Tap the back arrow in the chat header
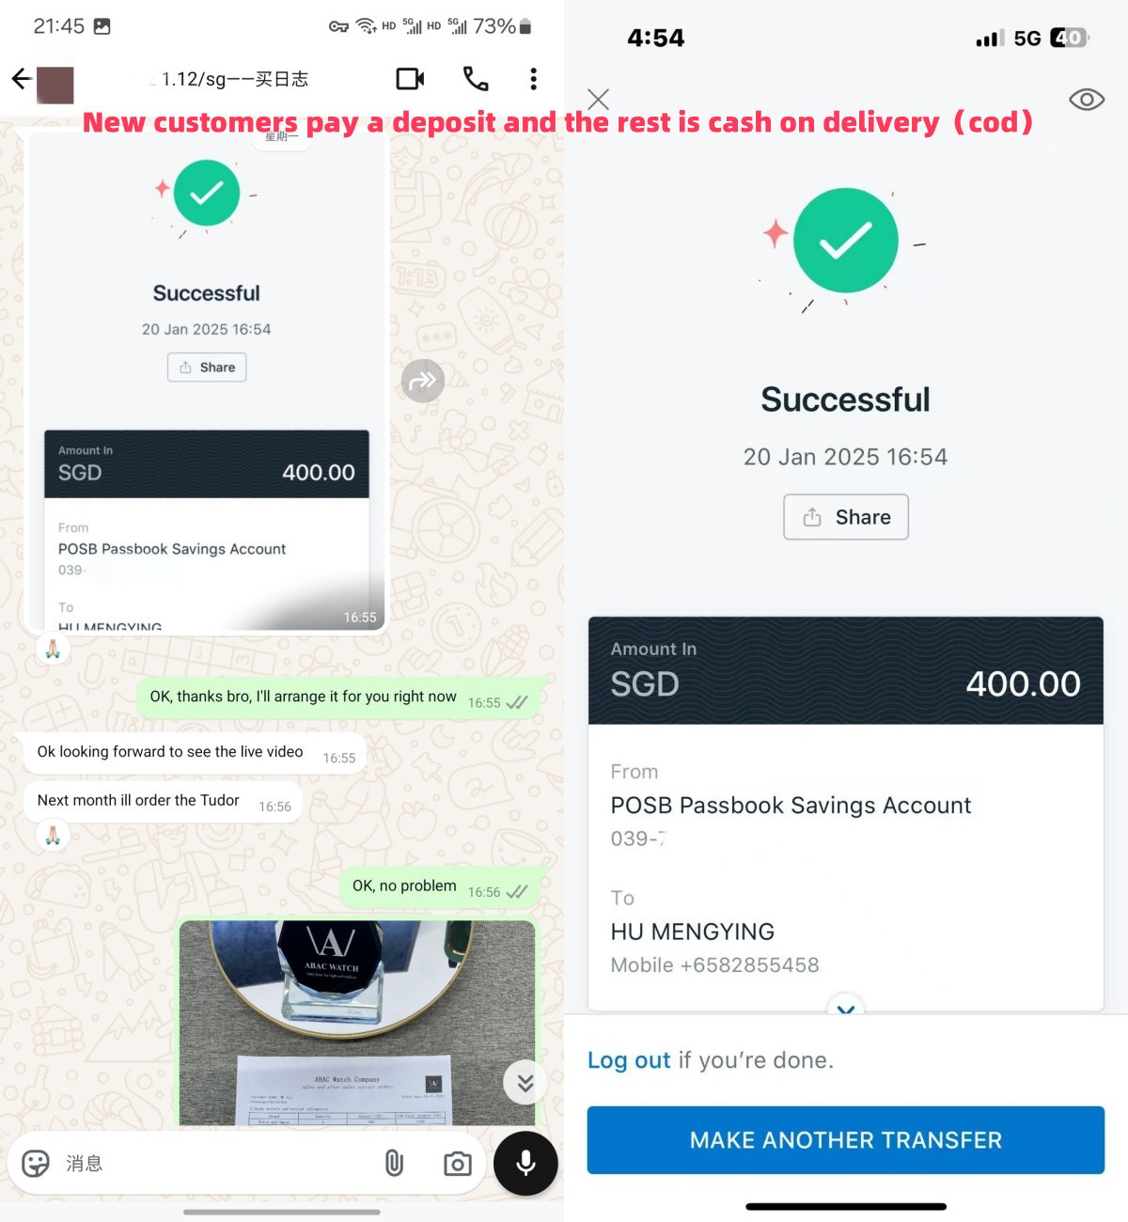Viewport: 1128px width, 1222px height. (22, 79)
